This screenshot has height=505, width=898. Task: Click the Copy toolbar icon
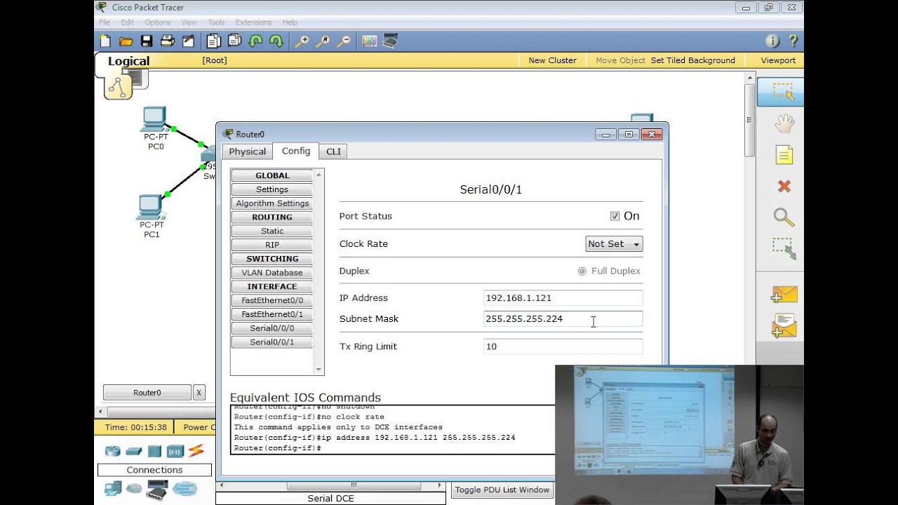[214, 41]
